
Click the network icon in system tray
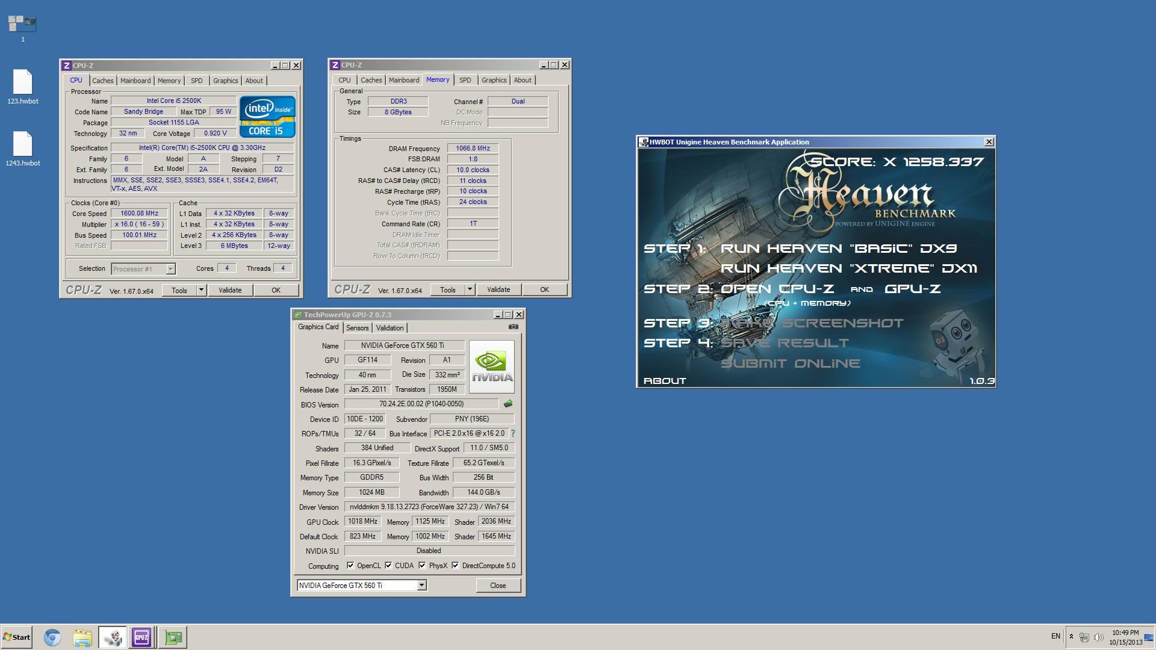pos(1084,637)
